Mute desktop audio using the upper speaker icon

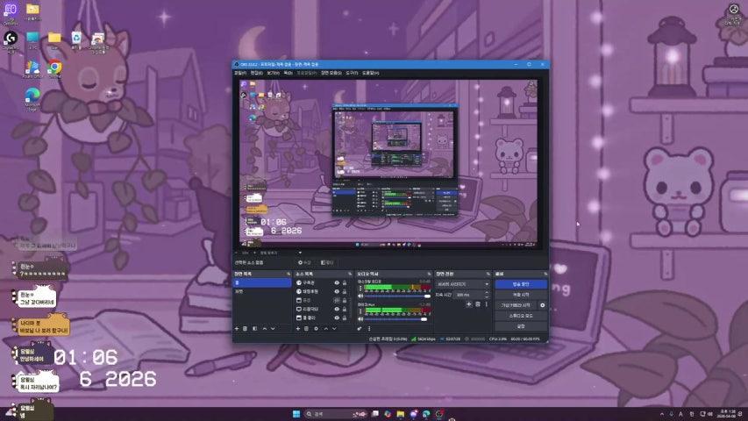[360, 296]
